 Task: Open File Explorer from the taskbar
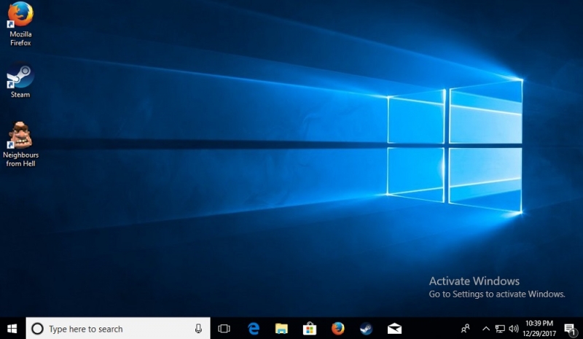coord(281,329)
